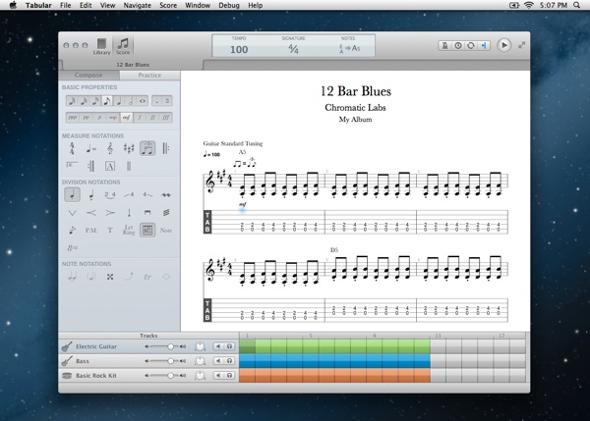Solo the Bass track with headphones button
Screen dimensions: 590x421
[230, 361]
